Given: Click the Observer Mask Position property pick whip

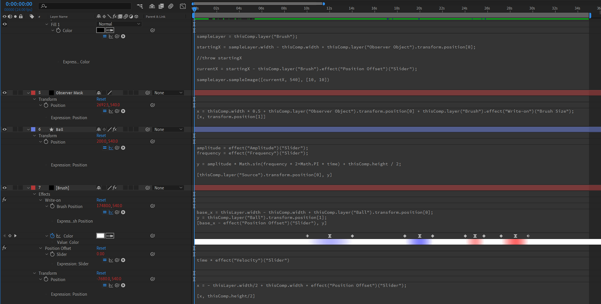Looking at the screenshot, I should 152,105.
